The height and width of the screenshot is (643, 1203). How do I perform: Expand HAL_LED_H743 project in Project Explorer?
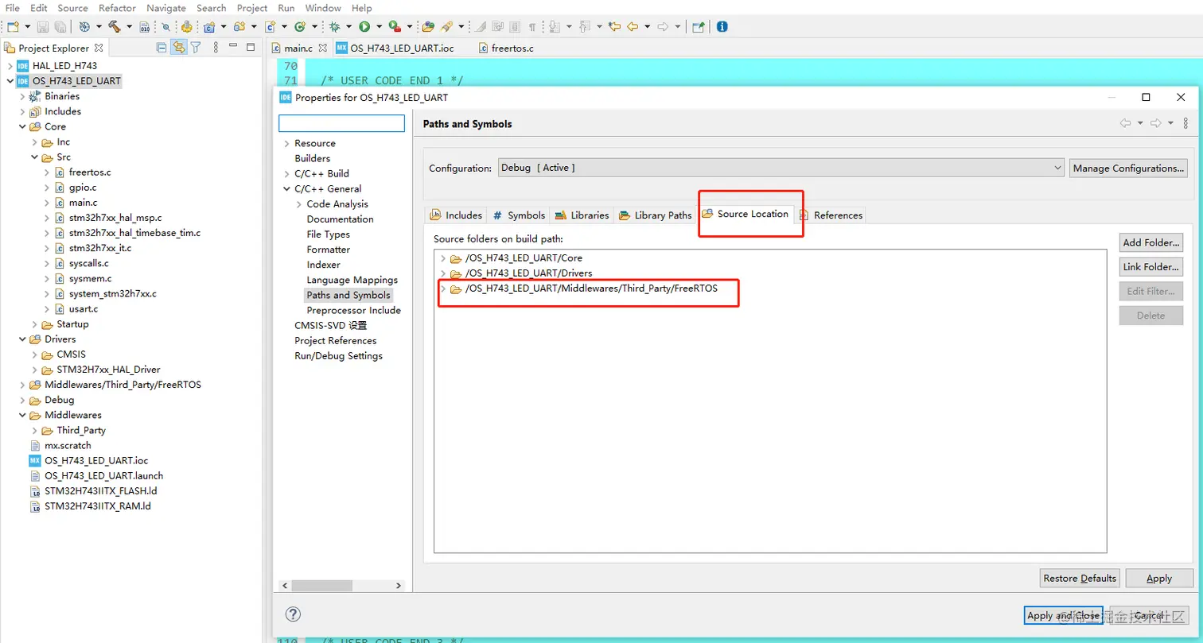pyautogui.click(x=10, y=66)
